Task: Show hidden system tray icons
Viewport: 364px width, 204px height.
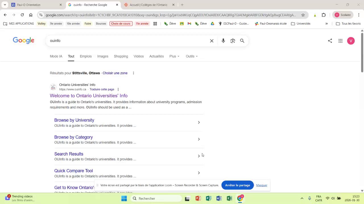Action: [302, 198]
